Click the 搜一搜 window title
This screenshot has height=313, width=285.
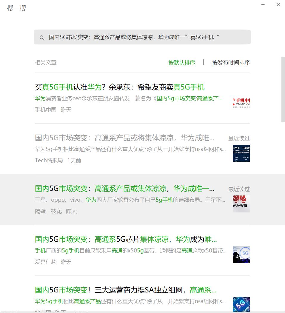coord(17,8)
